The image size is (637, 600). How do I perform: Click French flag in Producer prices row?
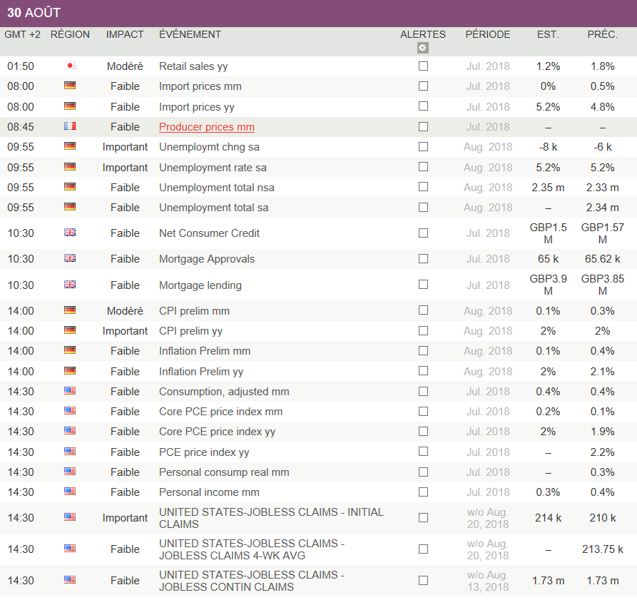click(x=70, y=126)
